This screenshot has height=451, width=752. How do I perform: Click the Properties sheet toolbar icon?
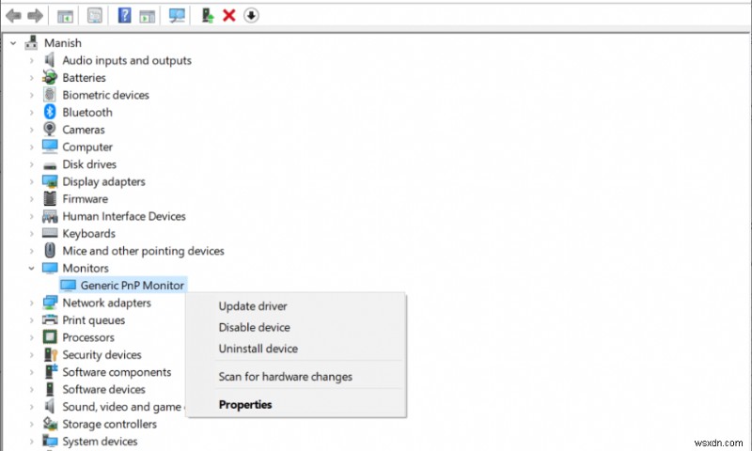pos(95,16)
